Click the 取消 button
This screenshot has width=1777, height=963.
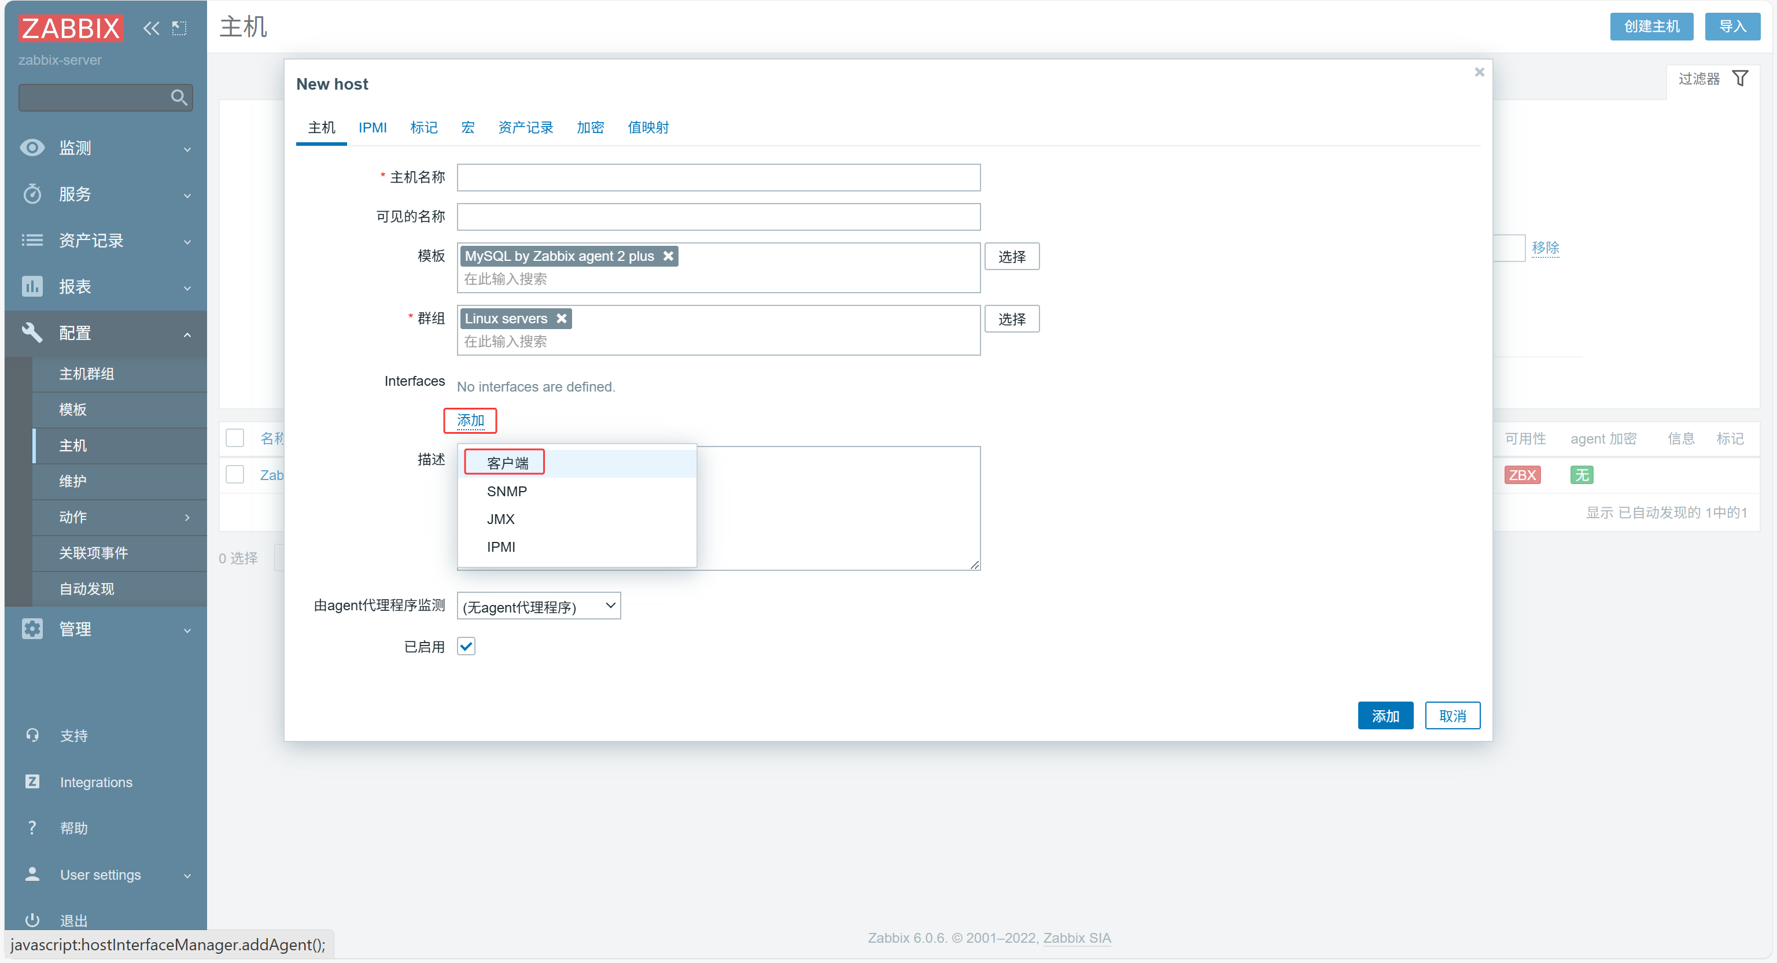1452,715
